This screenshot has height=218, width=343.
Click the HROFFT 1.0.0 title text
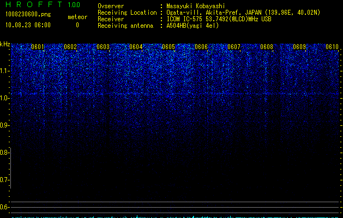pos(43,4)
